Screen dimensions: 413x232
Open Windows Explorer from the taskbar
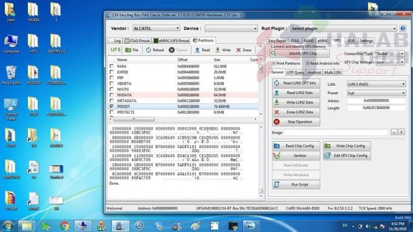pos(26,226)
